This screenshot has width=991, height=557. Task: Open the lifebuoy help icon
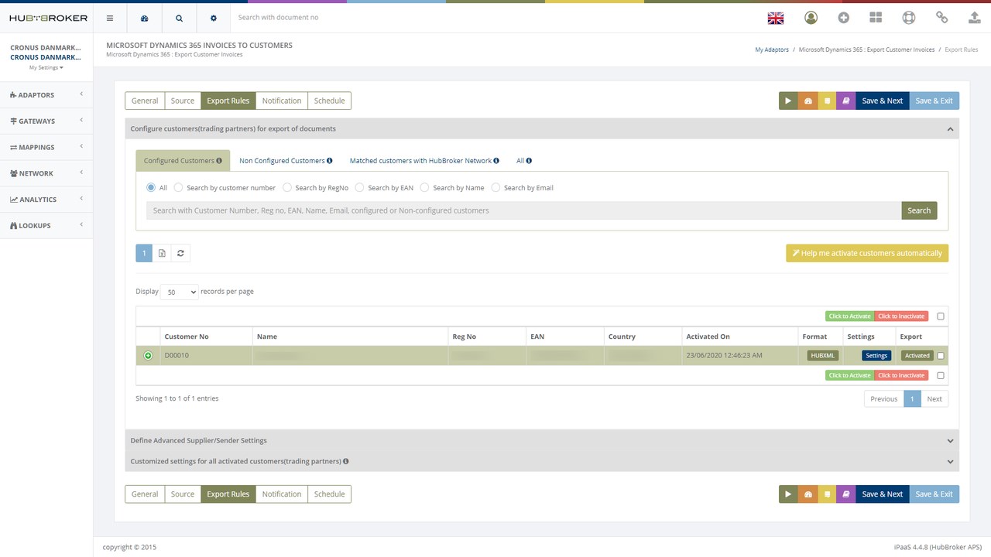tap(909, 17)
